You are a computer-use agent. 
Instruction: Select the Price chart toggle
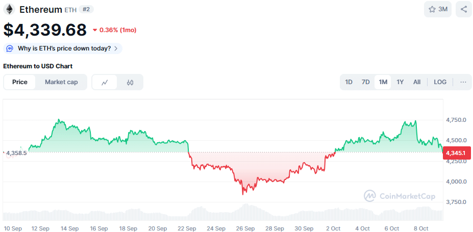(20, 82)
